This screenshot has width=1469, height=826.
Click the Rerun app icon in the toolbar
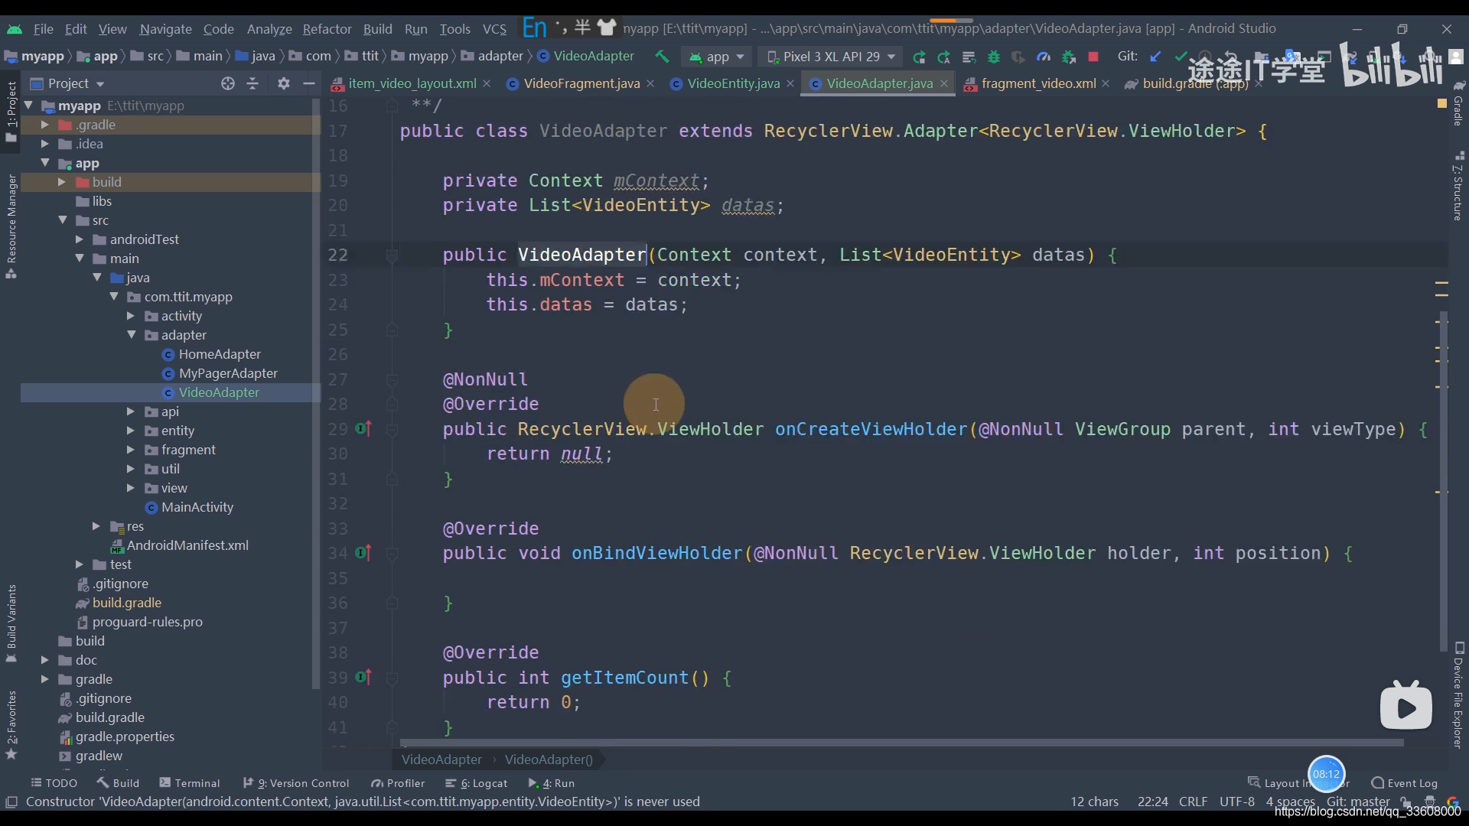pos(919,57)
